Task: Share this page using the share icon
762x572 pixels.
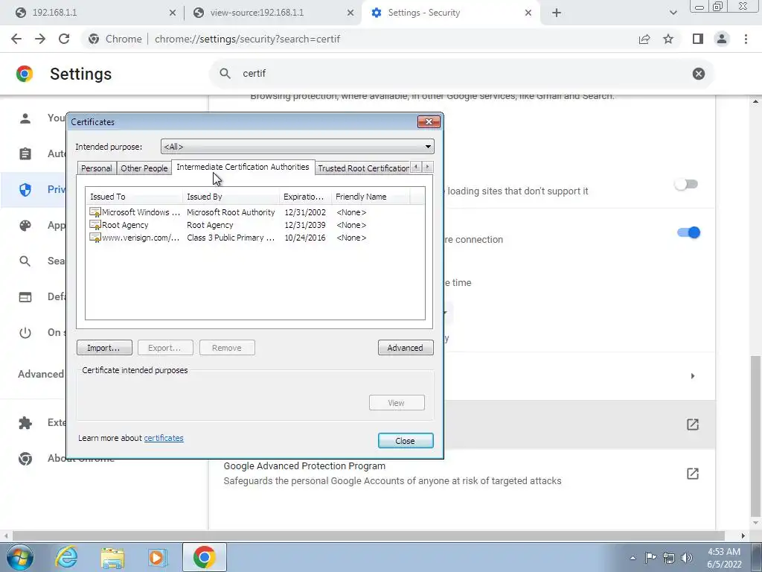Action: click(x=644, y=39)
